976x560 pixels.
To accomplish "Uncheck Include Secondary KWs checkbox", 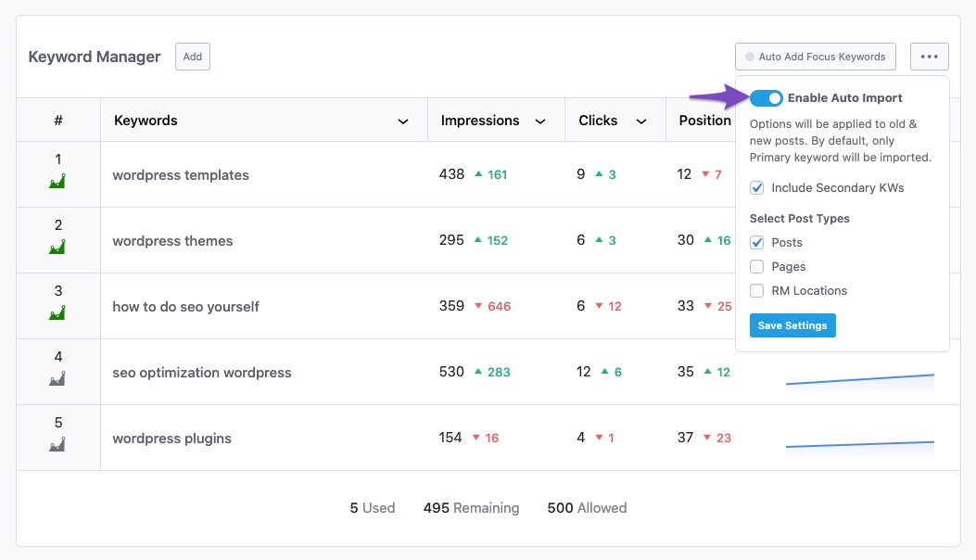I will [x=757, y=188].
